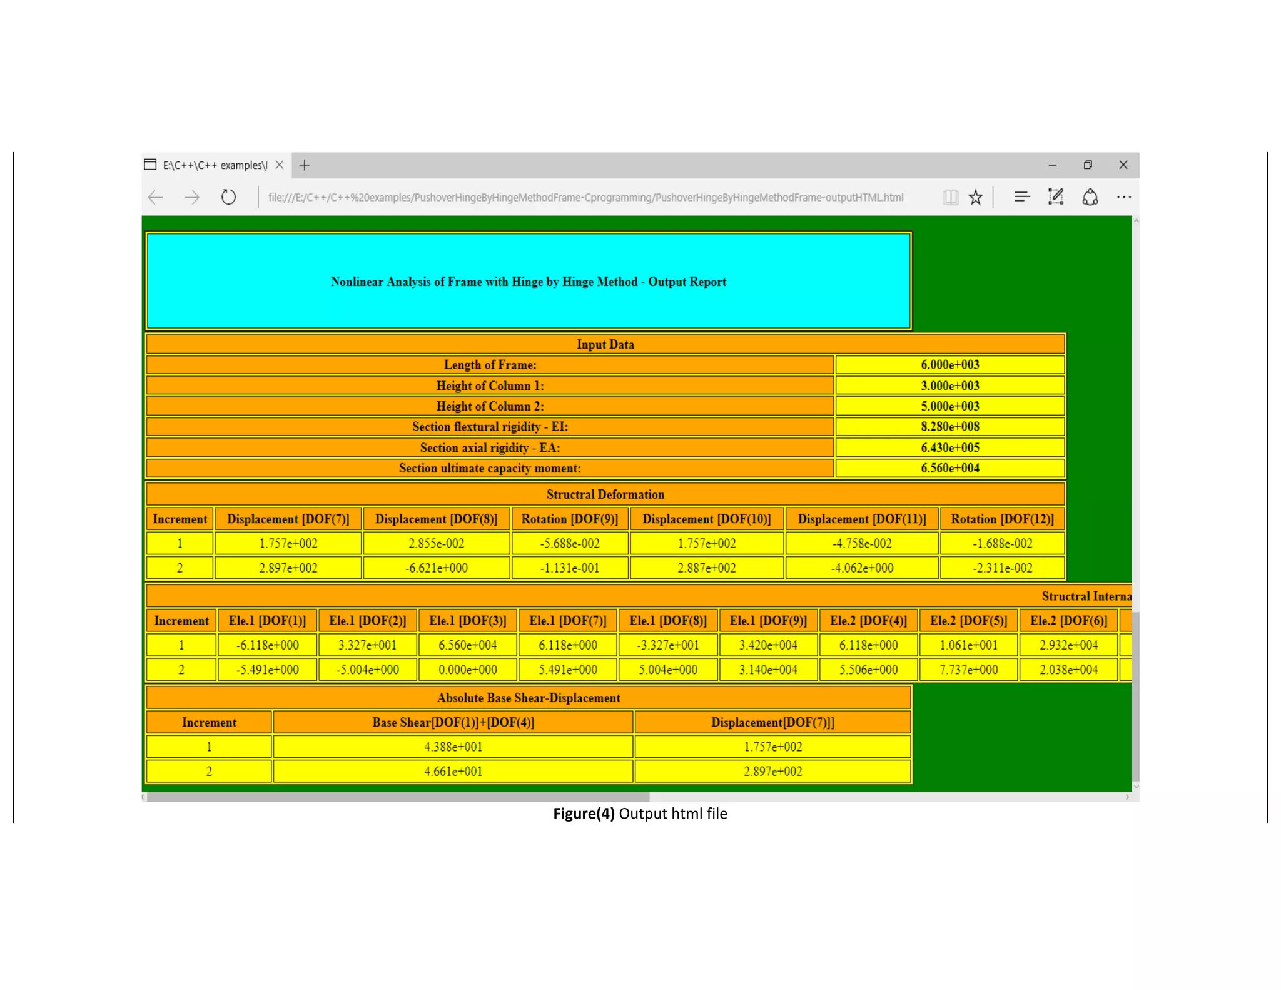Click the 'Height of Column 1:' label

tap(490, 386)
